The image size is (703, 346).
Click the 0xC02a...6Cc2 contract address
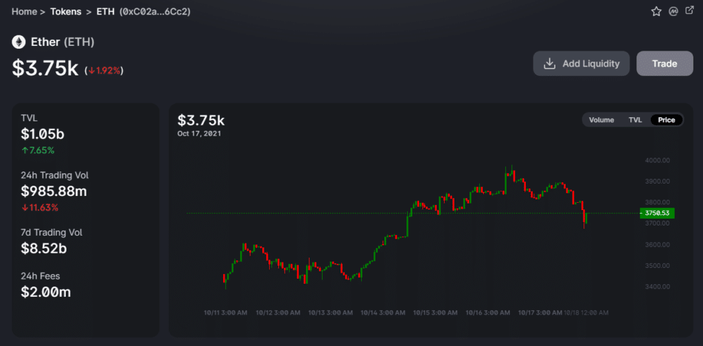coord(155,12)
